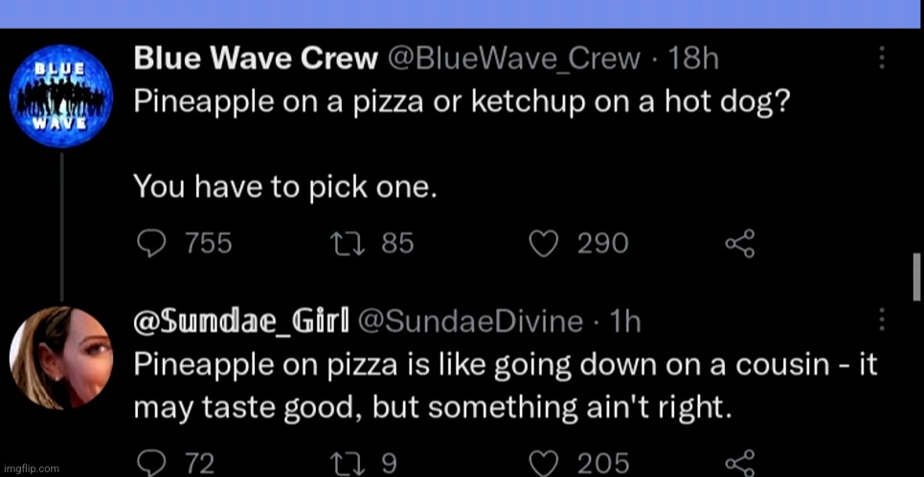Screen dimensions: 924x477
Task: Like the Blue Wave Crew tweet
Action: tap(543, 244)
